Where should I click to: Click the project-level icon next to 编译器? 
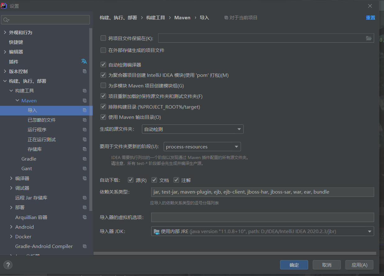[85, 178]
